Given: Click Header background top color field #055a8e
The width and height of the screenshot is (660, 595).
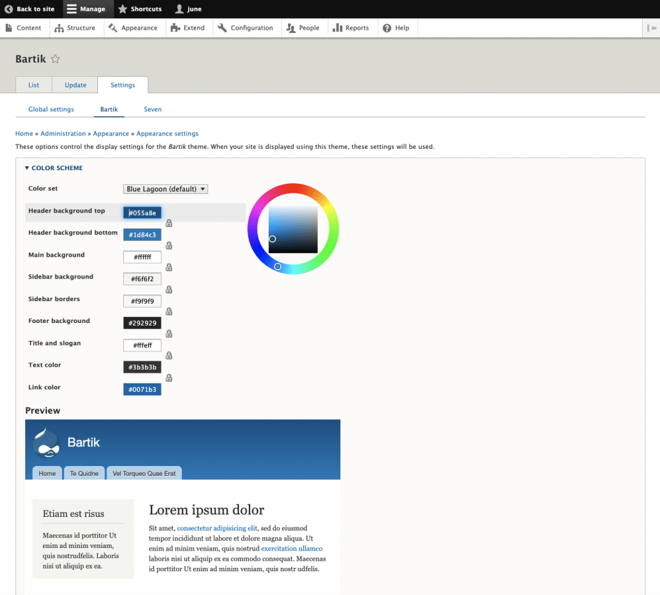Looking at the screenshot, I should pos(142,213).
